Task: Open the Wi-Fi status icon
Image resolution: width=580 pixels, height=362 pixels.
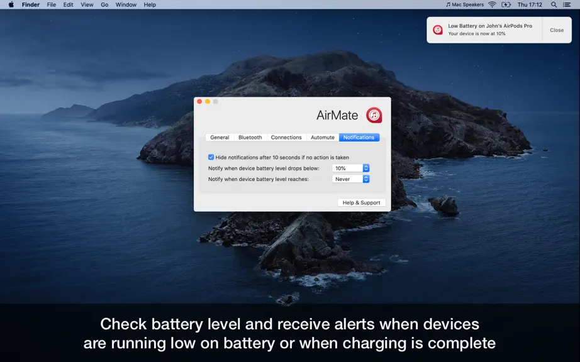Action: click(492, 4)
